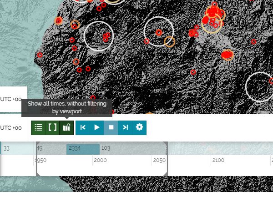Open playback settings gear
This screenshot has width=273, height=197.
click(139, 127)
